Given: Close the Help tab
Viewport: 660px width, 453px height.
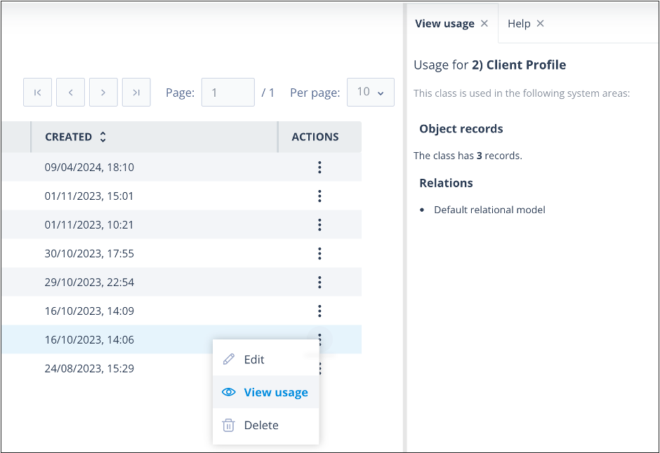Looking at the screenshot, I should click(x=541, y=24).
